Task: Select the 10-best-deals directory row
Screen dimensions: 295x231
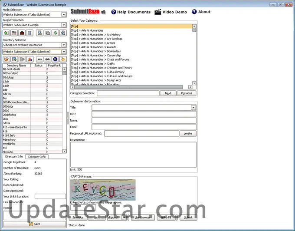Action: [33, 69]
